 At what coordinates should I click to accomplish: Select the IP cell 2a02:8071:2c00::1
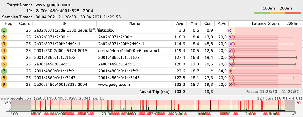tap(52, 37)
